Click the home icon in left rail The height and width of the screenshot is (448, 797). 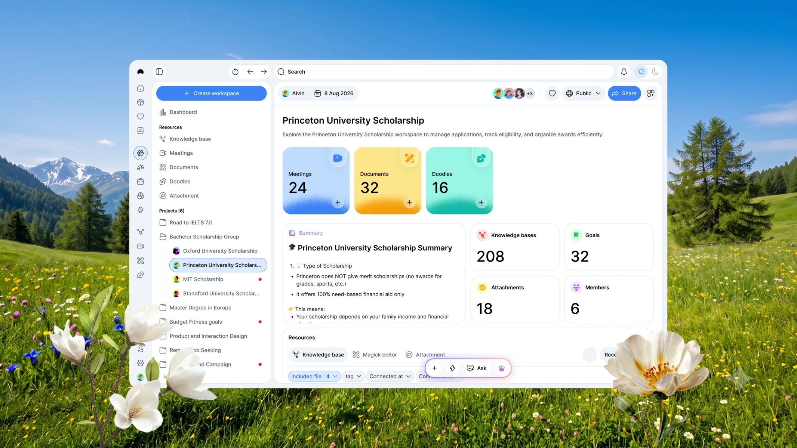141,88
